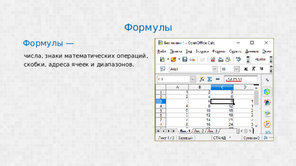The image size is (296, 166).
Task: Open the sidebar Gallery icon
Action: point(267,113)
